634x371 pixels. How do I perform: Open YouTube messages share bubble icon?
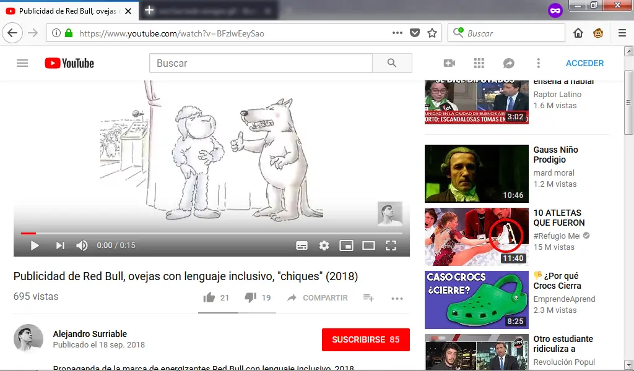point(509,63)
